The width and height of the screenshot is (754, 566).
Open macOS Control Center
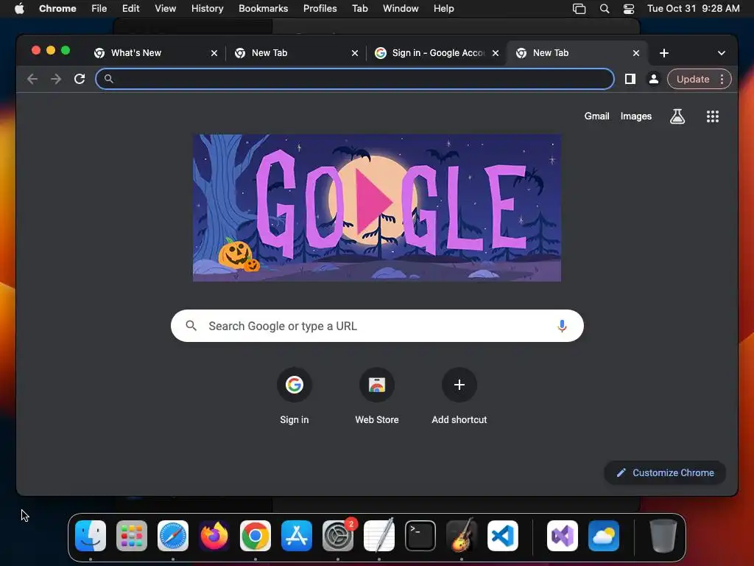click(x=629, y=9)
